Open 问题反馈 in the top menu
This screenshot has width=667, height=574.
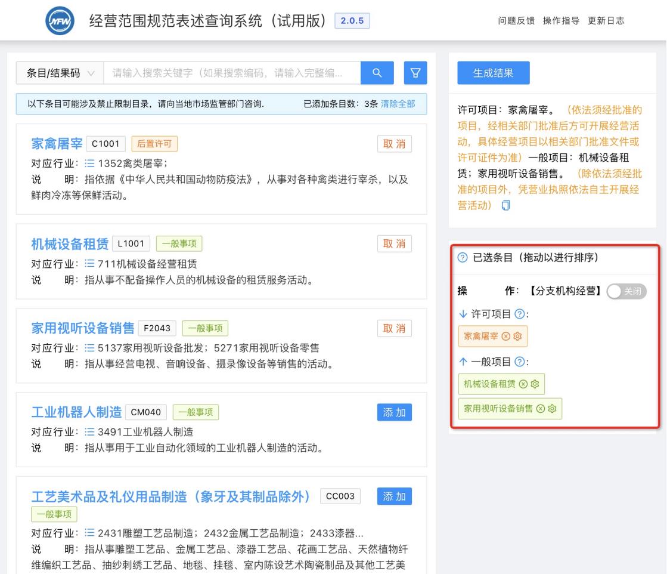[517, 21]
